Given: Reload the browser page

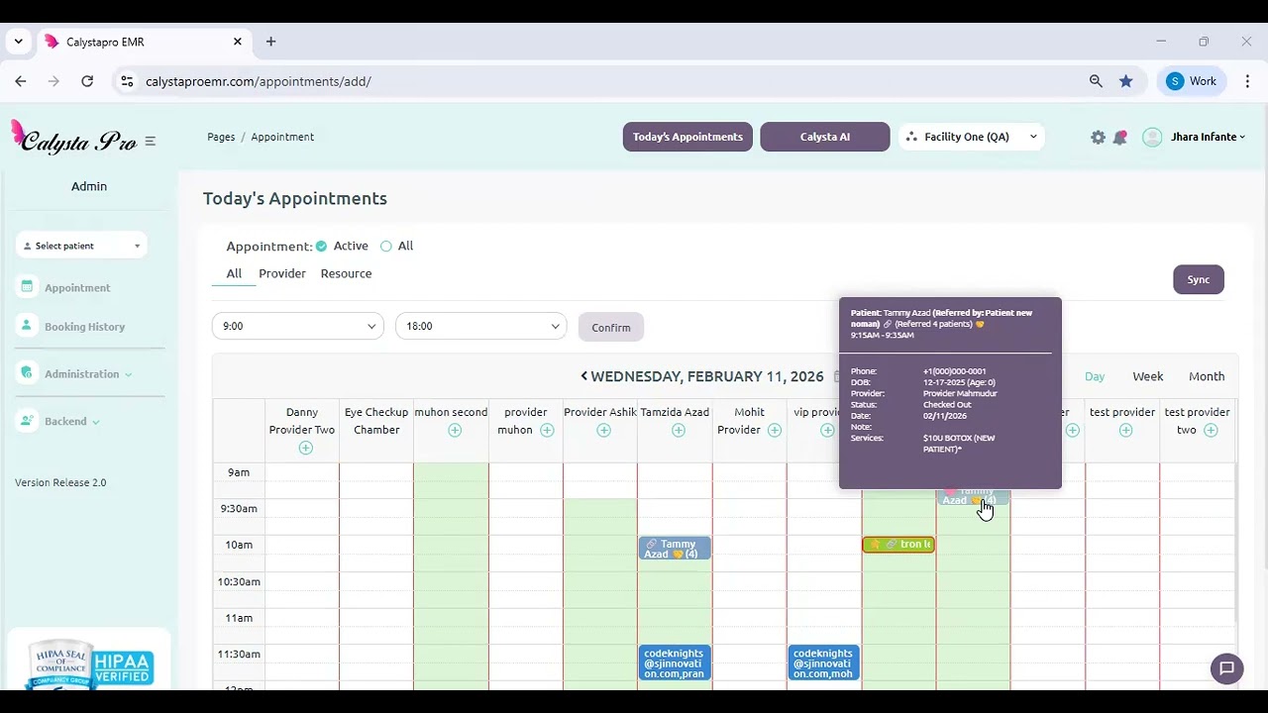Looking at the screenshot, I should pyautogui.click(x=87, y=81).
